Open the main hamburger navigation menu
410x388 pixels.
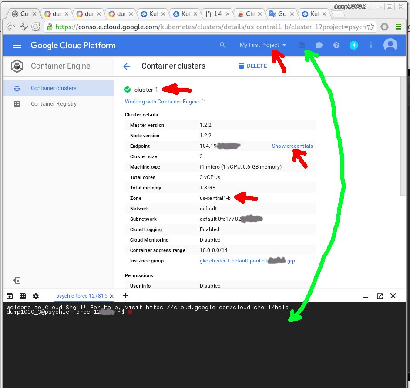(x=17, y=46)
